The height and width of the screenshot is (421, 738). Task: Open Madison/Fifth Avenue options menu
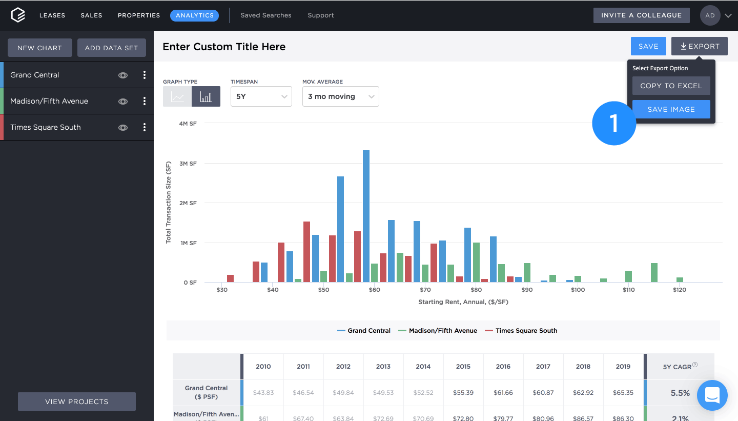coord(145,101)
